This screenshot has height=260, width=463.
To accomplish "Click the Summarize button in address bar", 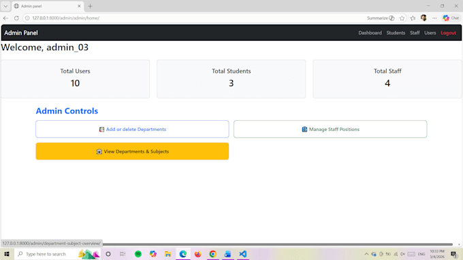I will (381, 18).
